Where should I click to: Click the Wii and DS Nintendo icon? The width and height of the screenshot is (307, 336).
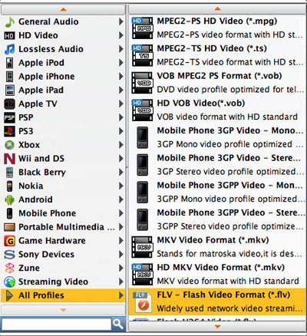(9, 159)
